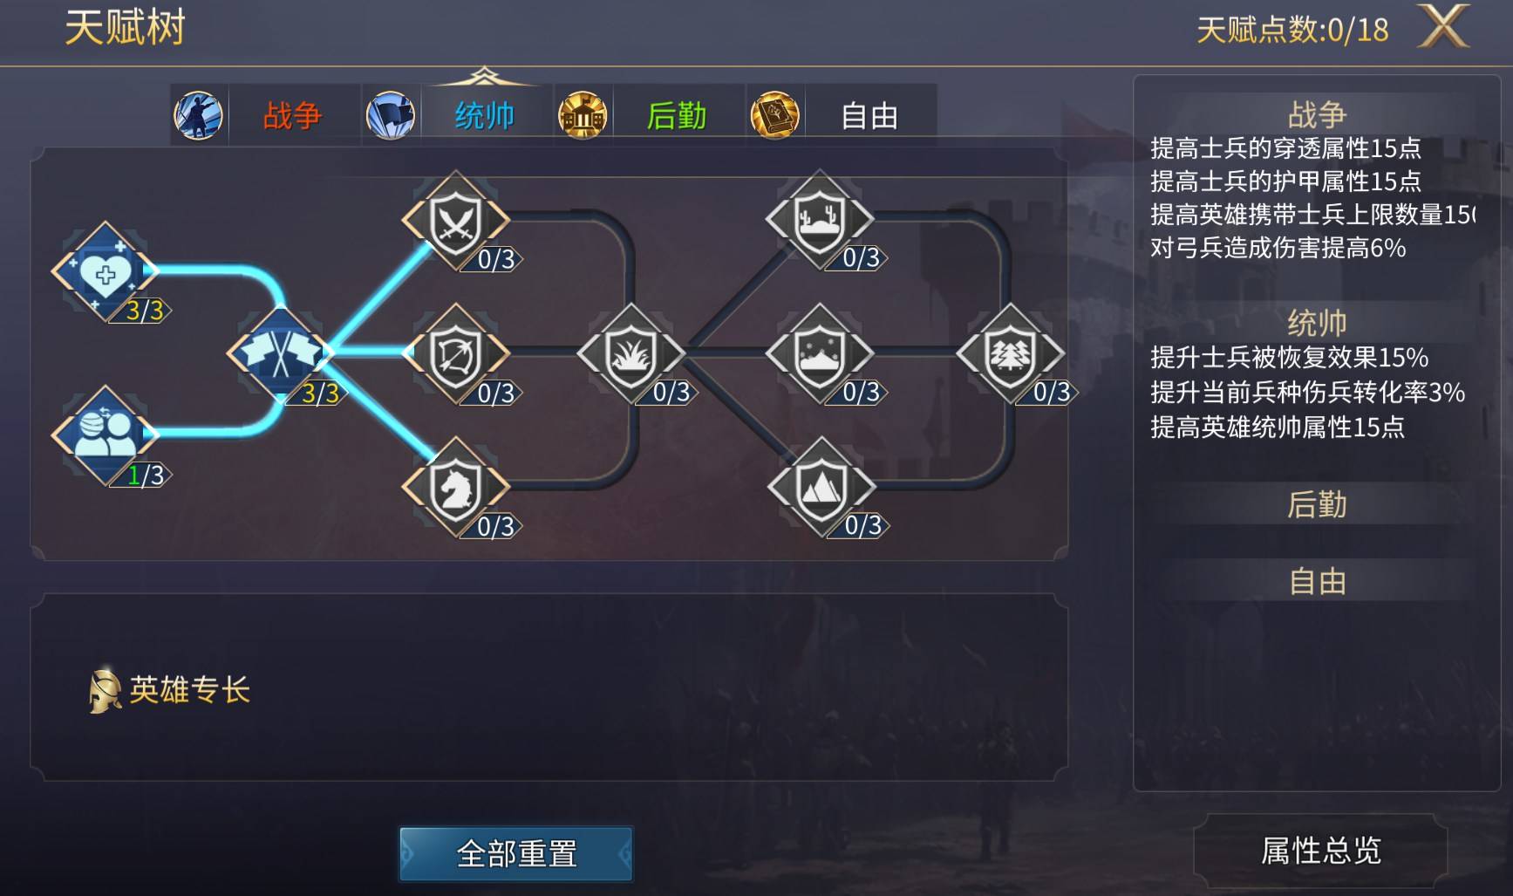This screenshot has width=1513, height=896.
Task: Expand the 后勤 section in summary panel
Action: [1317, 504]
